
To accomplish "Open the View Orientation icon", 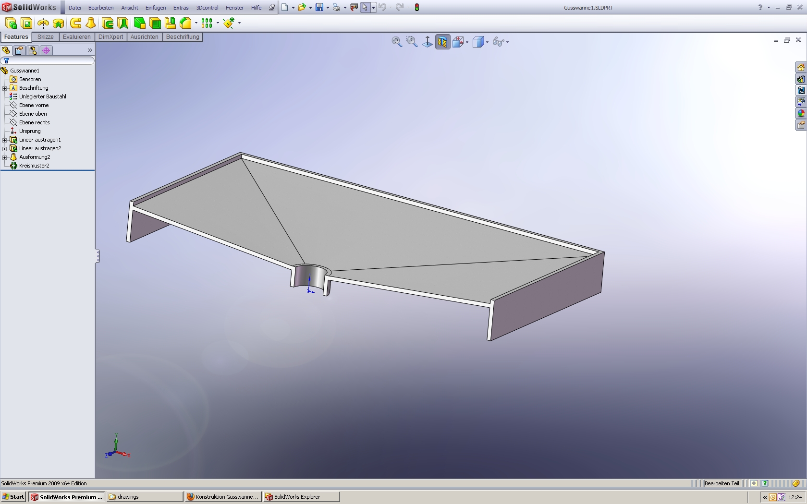I will (x=458, y=42).
